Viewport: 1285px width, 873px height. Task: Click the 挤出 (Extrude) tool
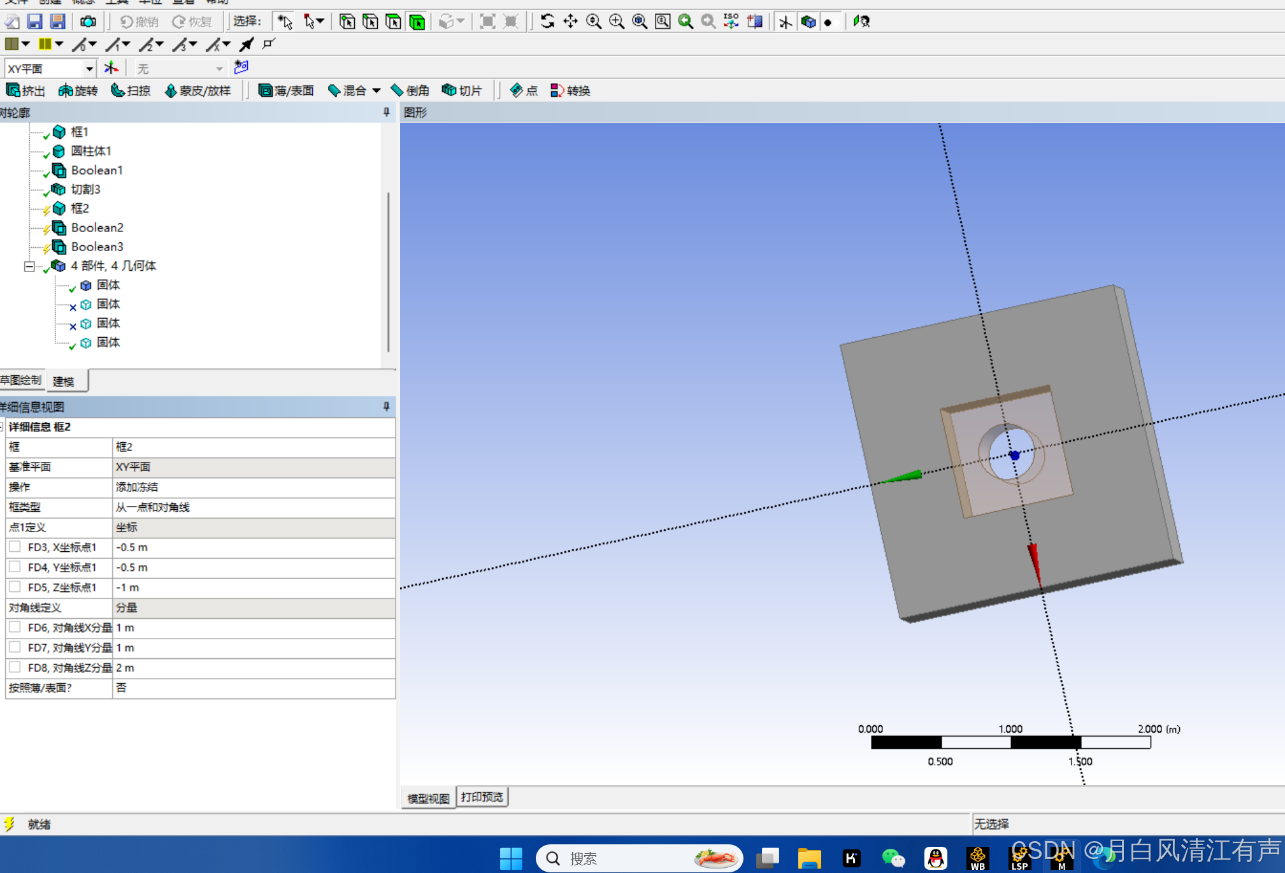click(25, 90)
